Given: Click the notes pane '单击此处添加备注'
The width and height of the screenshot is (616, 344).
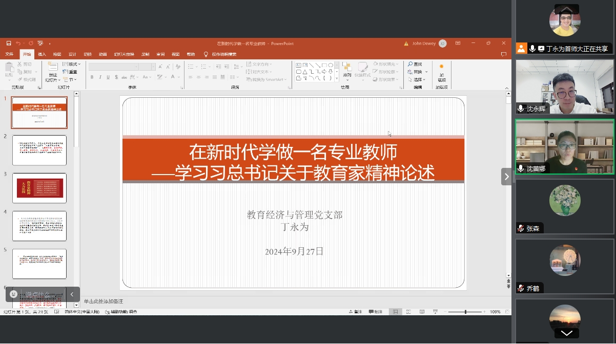Looking at the screenshot, I should click(104, 302).
